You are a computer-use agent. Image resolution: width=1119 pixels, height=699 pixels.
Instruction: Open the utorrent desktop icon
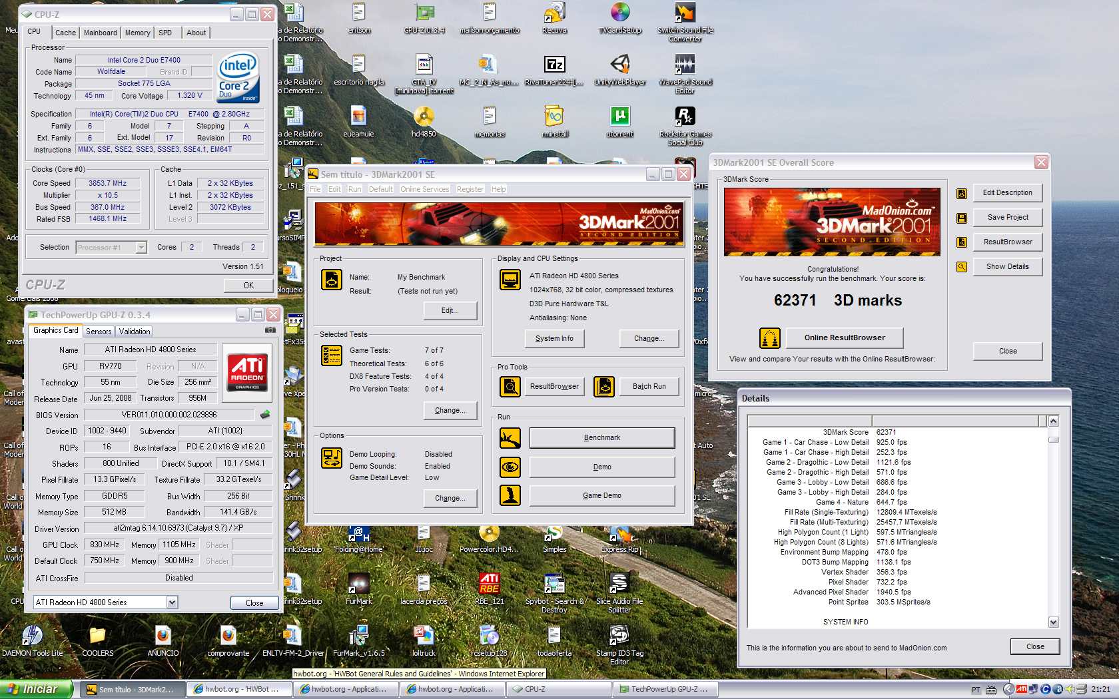(619, 121)
